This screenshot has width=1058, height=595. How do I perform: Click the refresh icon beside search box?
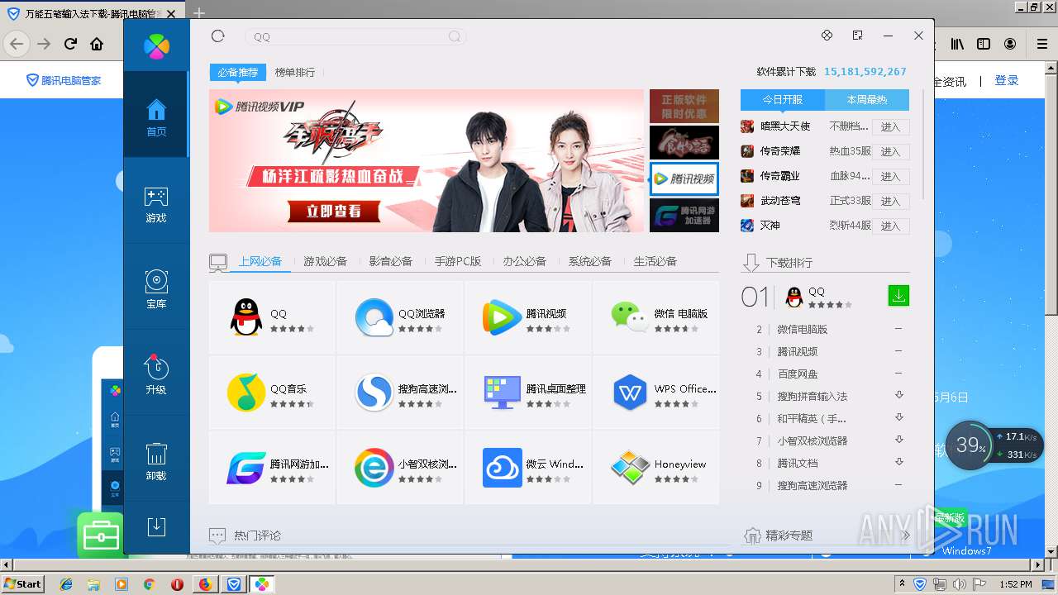click(x=218, y=36)
